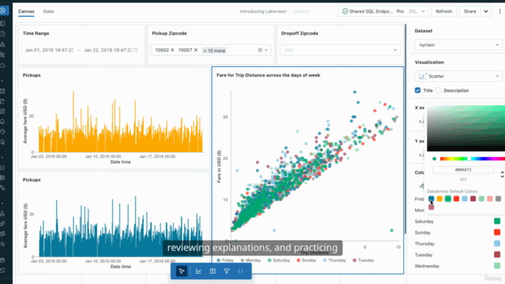The height and width of the screenshot is (284, 505).
Task: Toggle Monday series in chart legend
Action: tap(251, 260)
